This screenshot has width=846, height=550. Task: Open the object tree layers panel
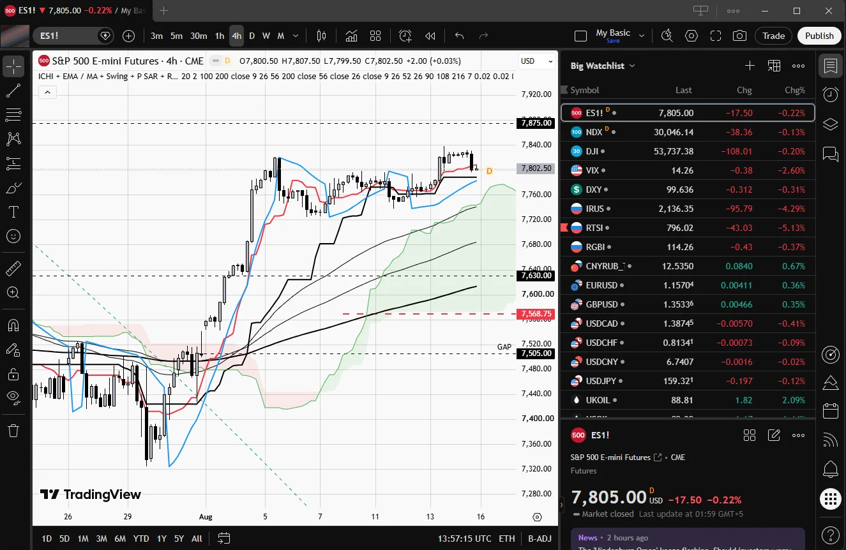831,124
